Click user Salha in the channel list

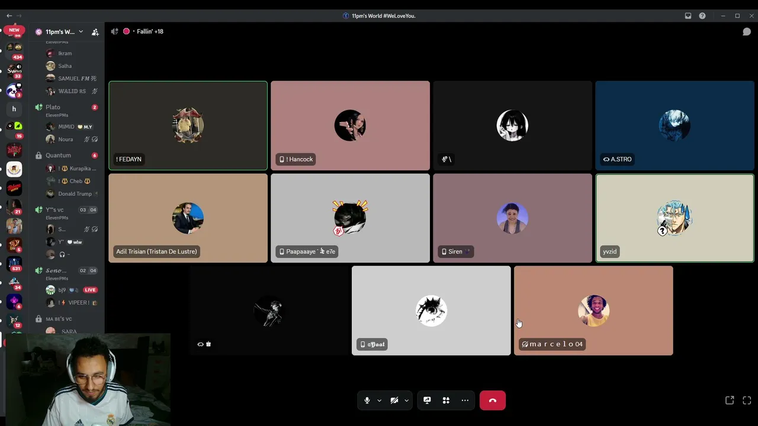pyautogui.click(x=65, y=66)
